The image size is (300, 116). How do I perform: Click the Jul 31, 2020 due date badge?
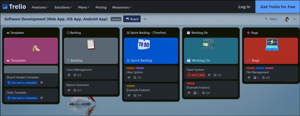pyautogui.click(x=196, y=75)
